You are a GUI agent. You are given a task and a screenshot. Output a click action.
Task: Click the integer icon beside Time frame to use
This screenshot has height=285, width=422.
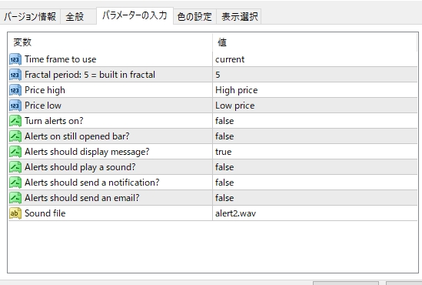tap(15, 59)
